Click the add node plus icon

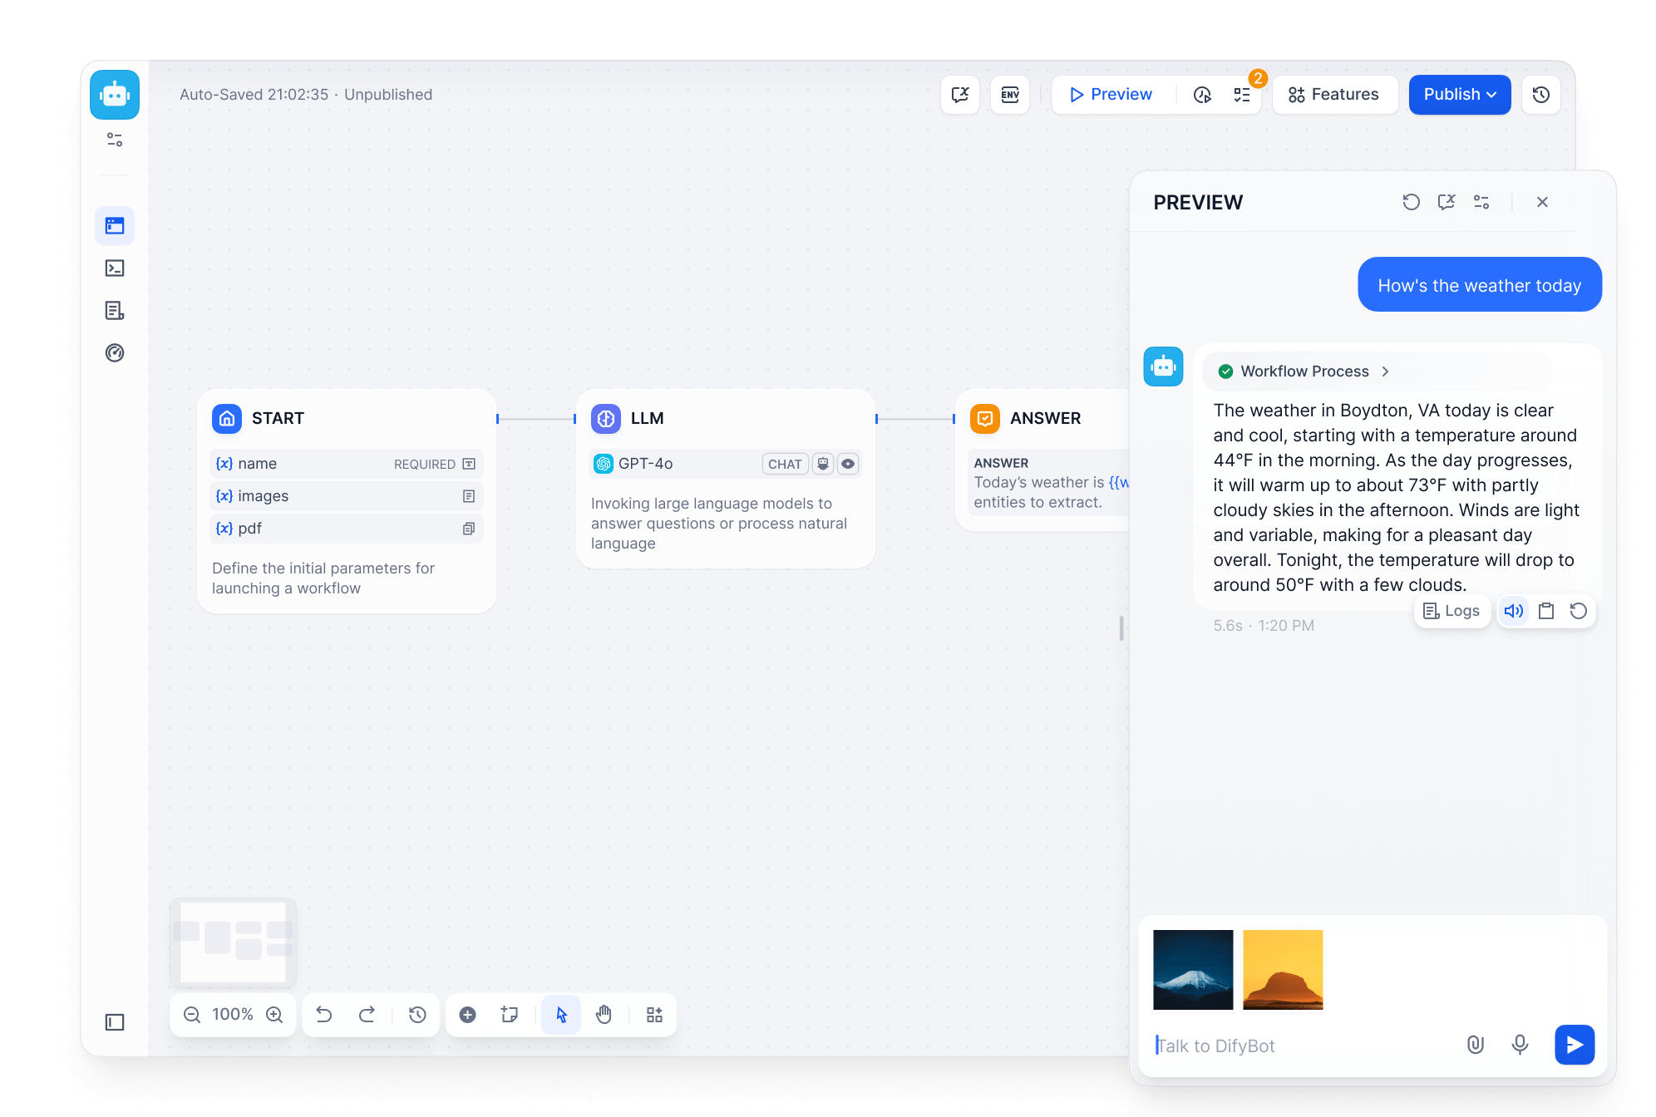click(468, 1015)
